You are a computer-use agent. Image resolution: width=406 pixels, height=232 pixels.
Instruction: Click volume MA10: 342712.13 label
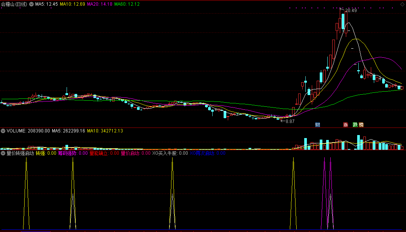105,131
